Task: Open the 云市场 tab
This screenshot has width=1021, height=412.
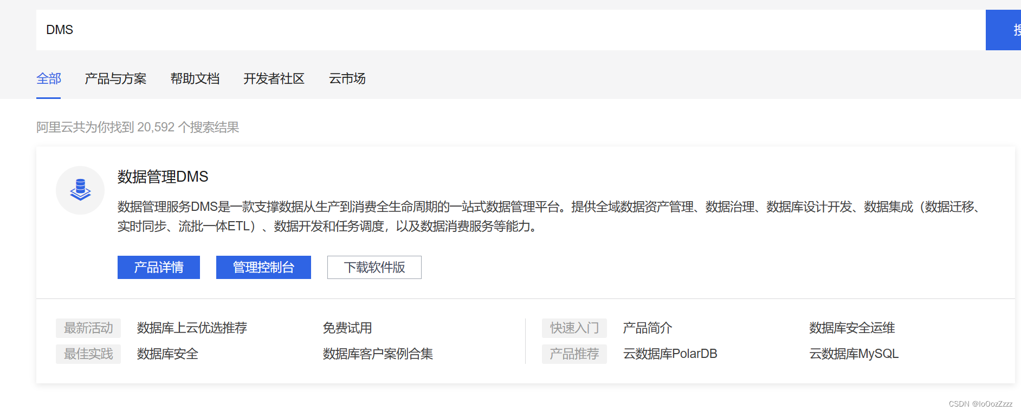Action: pos(347,79)
